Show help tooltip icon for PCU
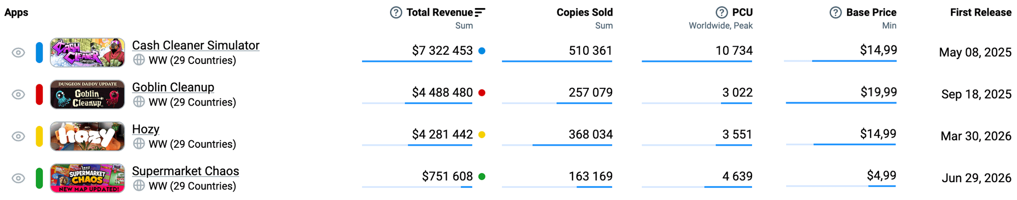The width and height of the screenshot is (1017, 200). [x=722, y=13]
